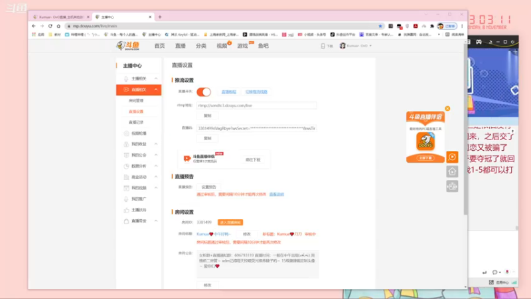
Task: Open 房间管理 submenu item
Action: pyautogui.click(x=136, y=101)
